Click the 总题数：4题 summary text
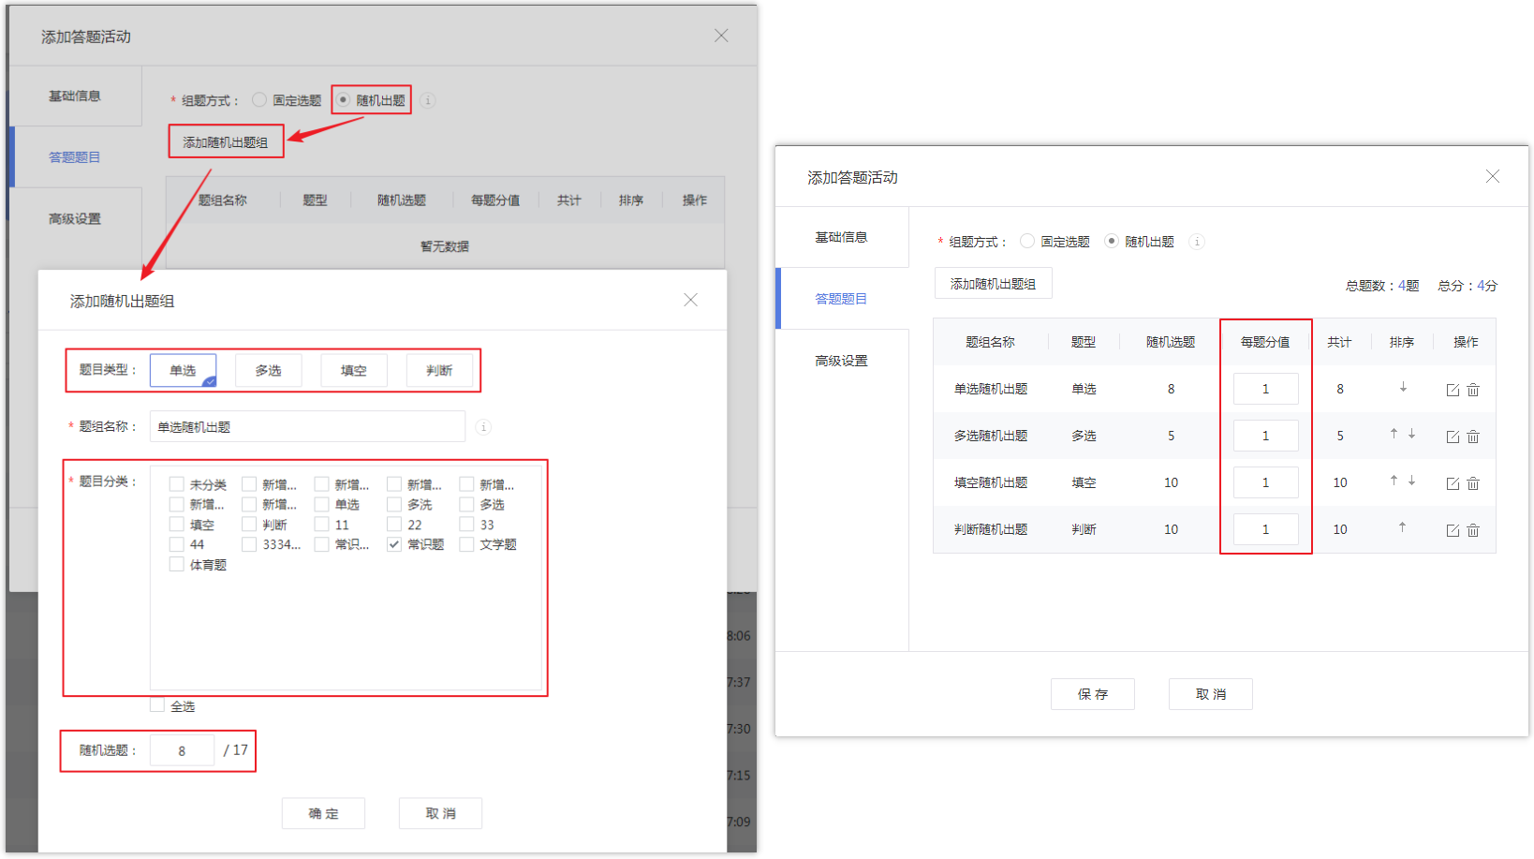 coord(1382,286)
